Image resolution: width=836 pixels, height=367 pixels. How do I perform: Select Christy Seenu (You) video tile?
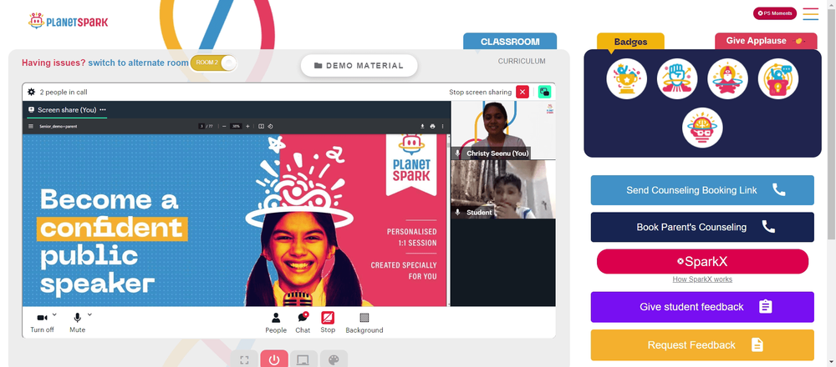503,130
